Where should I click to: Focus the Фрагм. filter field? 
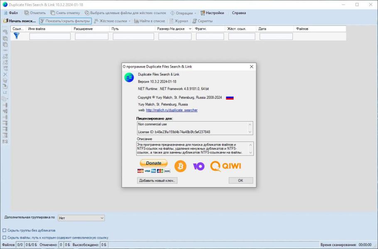210,37
